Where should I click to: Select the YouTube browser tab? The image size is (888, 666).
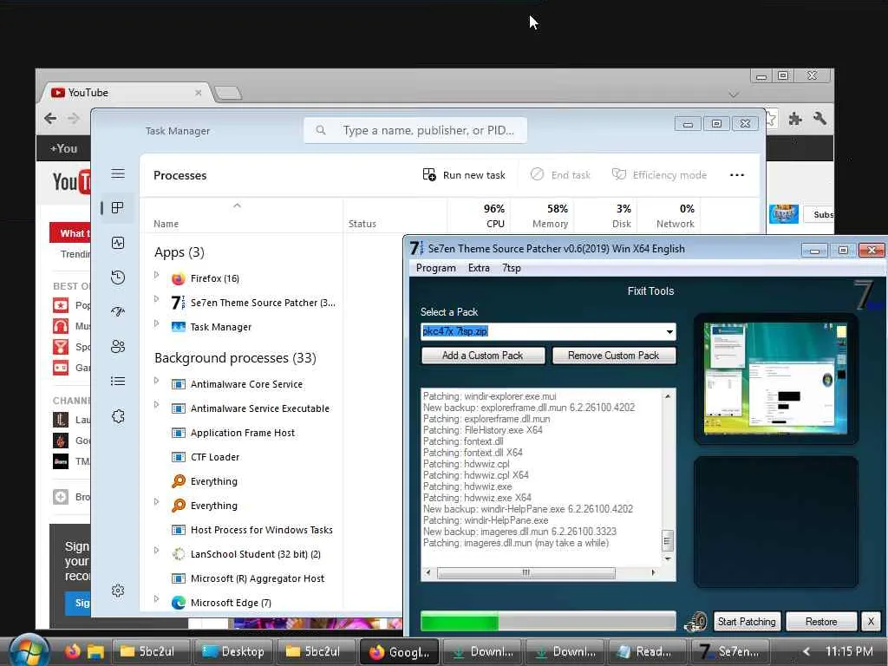pyautogui.click(x=124, y=92)
